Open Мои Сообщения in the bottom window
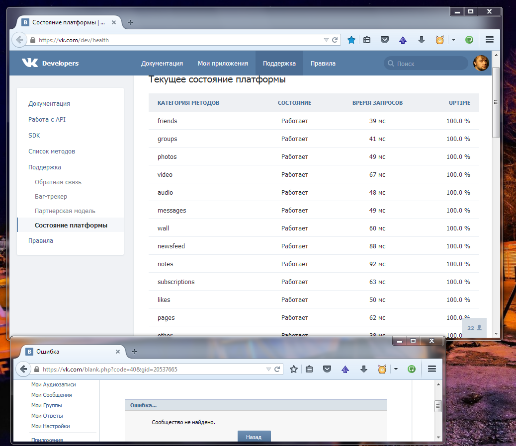This screenshot has width=516, height=446. coord(51,395)
